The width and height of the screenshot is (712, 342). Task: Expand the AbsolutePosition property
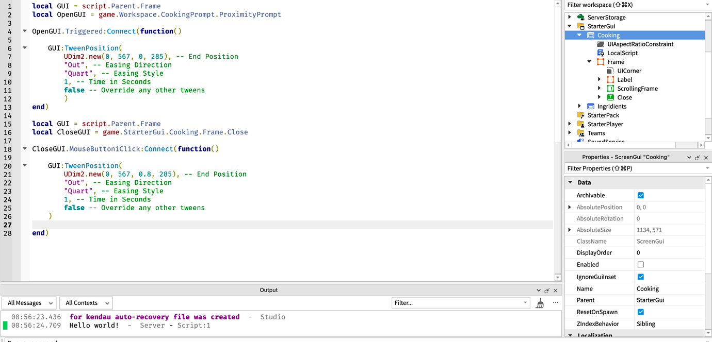pos(570,207)
